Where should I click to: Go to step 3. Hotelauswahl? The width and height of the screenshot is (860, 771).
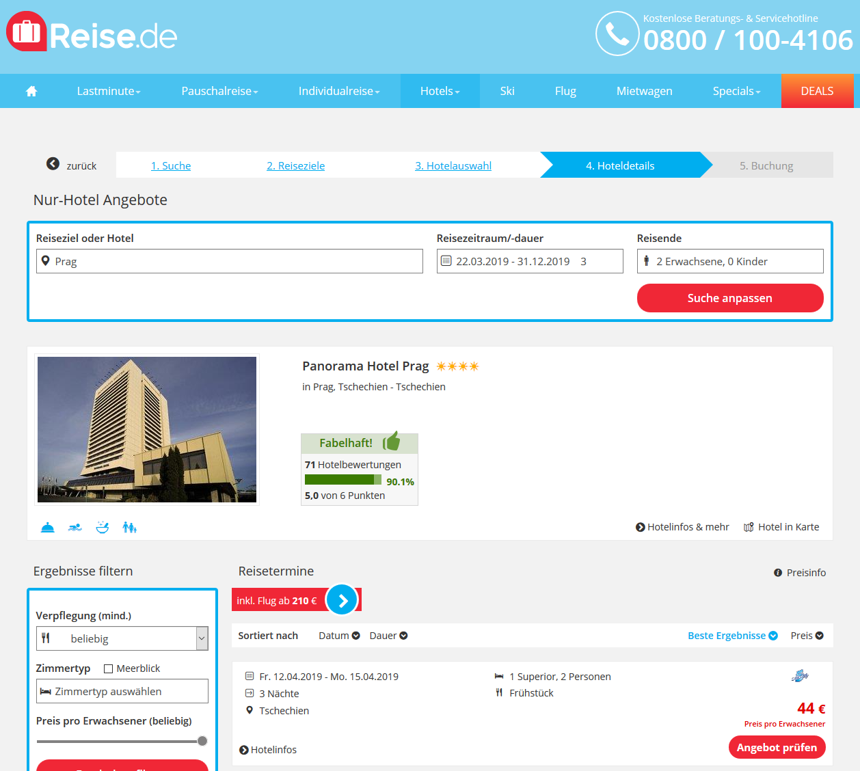453,165
